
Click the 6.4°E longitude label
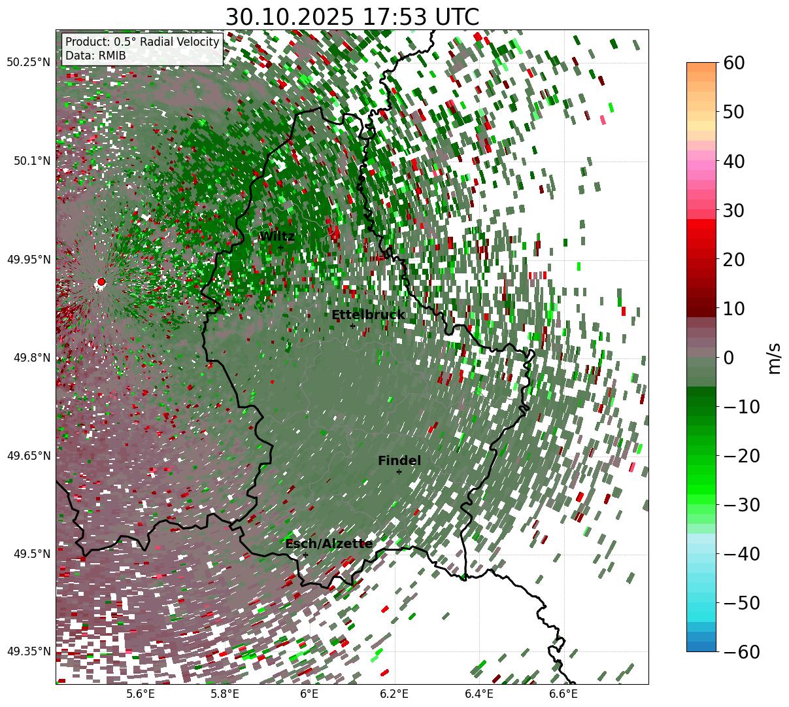[479, 694]
